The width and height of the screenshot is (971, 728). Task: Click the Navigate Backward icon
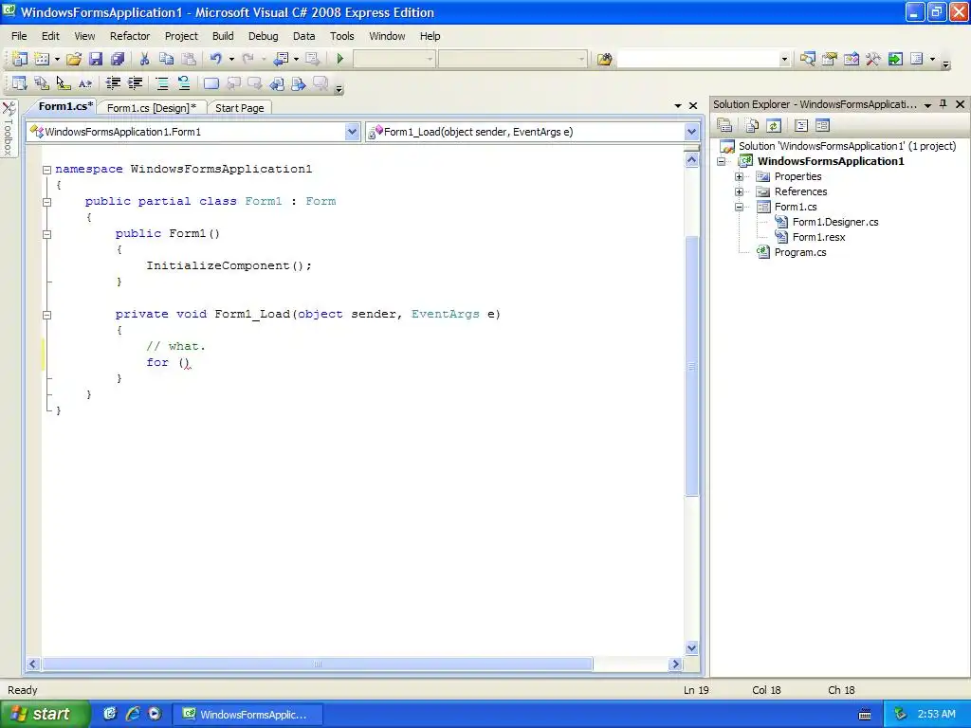click(x=281, y=59)
